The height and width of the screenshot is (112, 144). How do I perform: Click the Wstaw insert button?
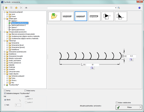tap(128, 107)
